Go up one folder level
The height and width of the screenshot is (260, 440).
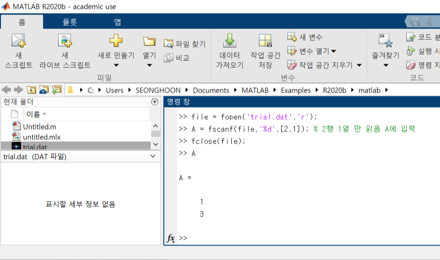(x=31, y=90)
